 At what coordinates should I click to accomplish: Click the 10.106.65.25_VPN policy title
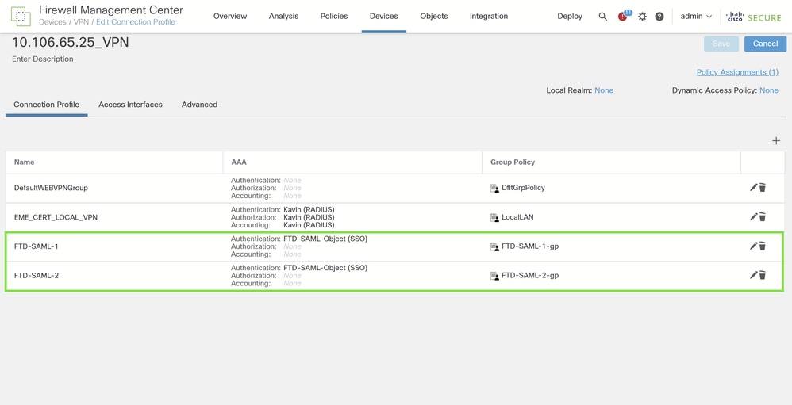coord(70,42)
